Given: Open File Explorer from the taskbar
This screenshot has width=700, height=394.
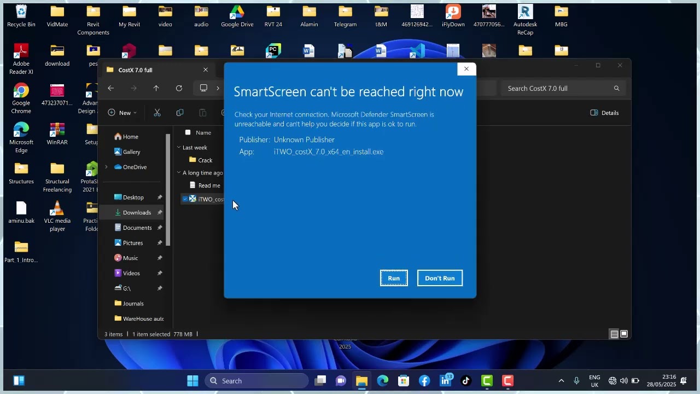Looking at the screenshot, I should point(361,381).
